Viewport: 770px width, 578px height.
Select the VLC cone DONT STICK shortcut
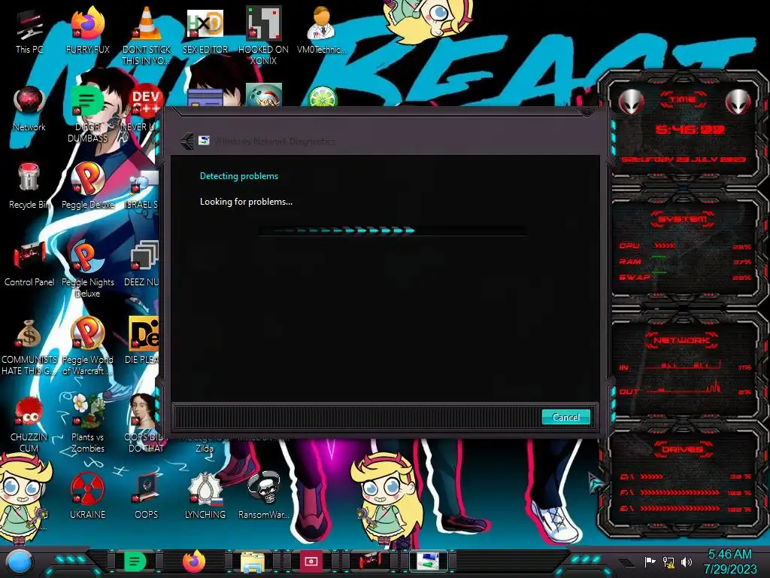[x=147, y=35]
